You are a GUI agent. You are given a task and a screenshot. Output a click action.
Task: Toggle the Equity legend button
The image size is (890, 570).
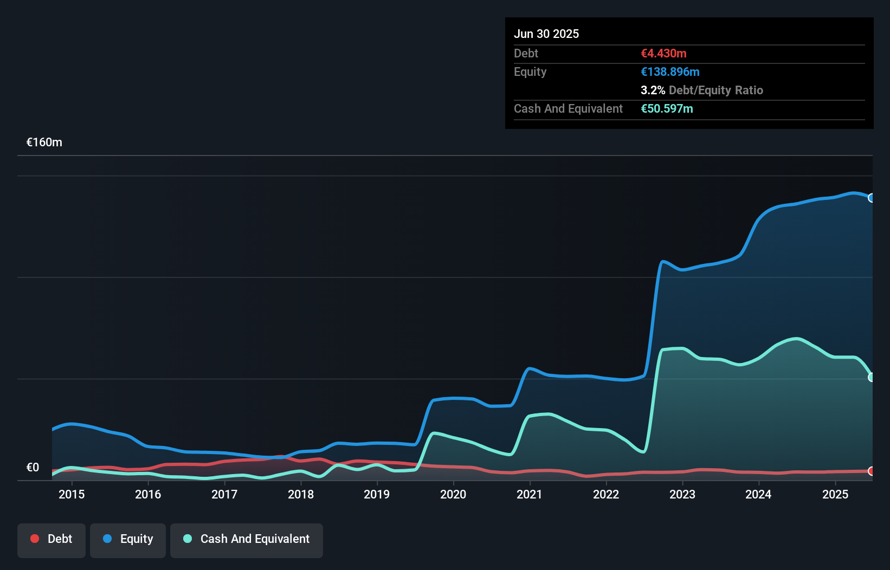(x=128, y=540)
